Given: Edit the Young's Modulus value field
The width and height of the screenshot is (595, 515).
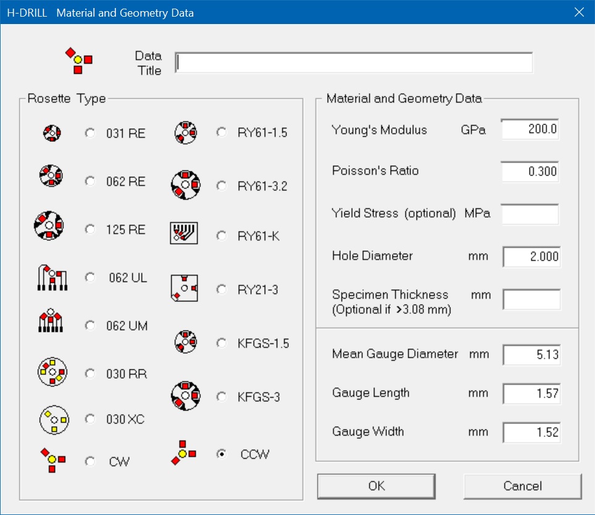Looking at the screenshot, I should (x=530, y=130).
